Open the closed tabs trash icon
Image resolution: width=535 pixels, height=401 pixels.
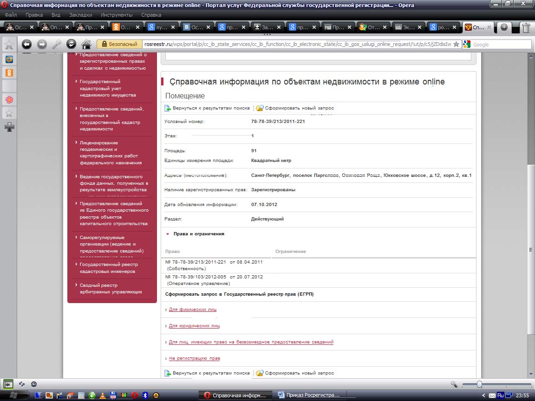526,27
